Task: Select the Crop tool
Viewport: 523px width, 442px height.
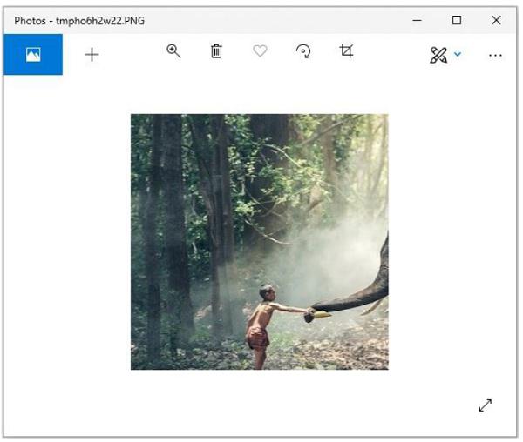Action: pyautogui.click(x=346, y=51)
